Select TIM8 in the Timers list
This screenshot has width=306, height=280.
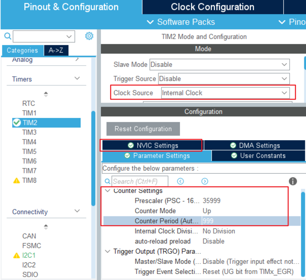coord(29,180)
